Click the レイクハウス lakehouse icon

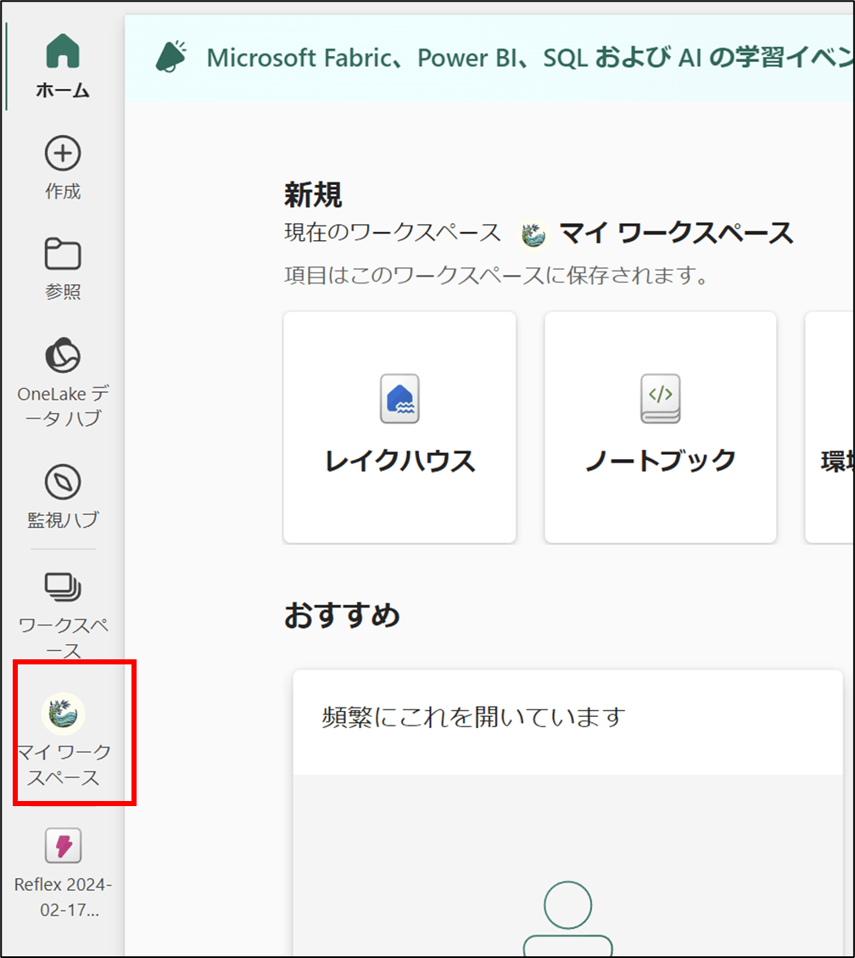point(400,398)
